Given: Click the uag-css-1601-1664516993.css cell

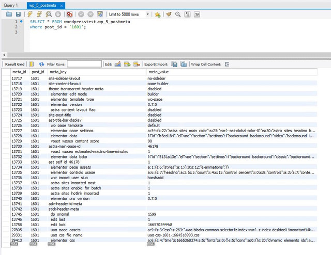Looking at the screenshot, I should pos(232,235).
